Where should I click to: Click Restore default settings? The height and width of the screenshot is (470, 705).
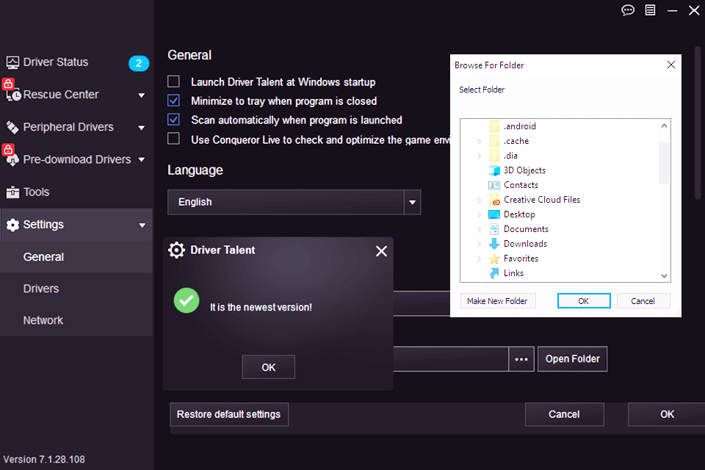pyautogui.click(x=228, y=414)
